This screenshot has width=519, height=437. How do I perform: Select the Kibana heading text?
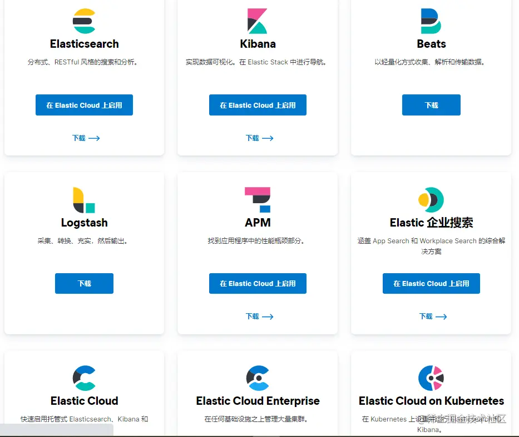[258, 44]
